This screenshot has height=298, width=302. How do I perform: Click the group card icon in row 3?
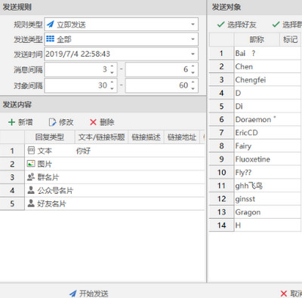pos(31,177)
